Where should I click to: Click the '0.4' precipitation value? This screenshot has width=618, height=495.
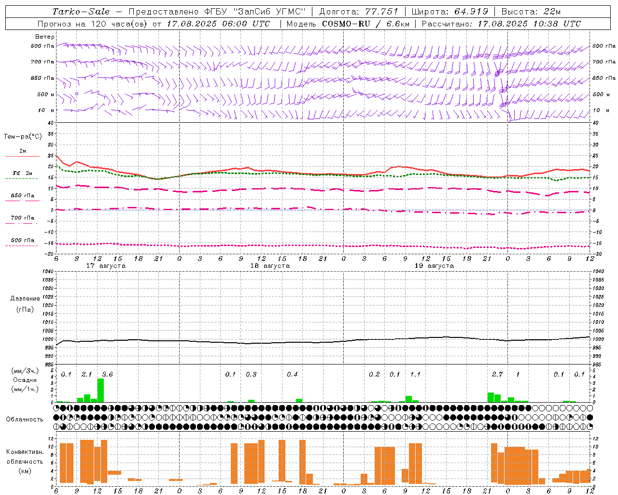pyautogui.click(x=292, y=375)
